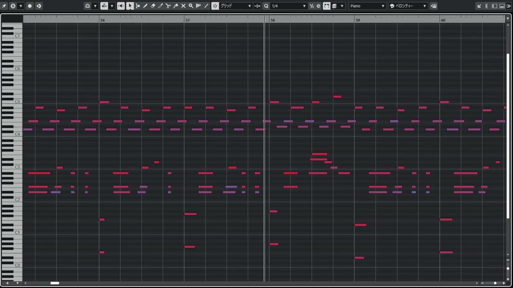This screenshot has width=513, height=288.
Task: Open the グリッド snap type dropdown
Action: click(236, 6)
